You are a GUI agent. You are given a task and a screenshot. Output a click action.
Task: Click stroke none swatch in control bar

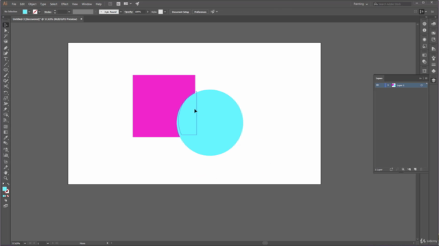pos(35,12)
